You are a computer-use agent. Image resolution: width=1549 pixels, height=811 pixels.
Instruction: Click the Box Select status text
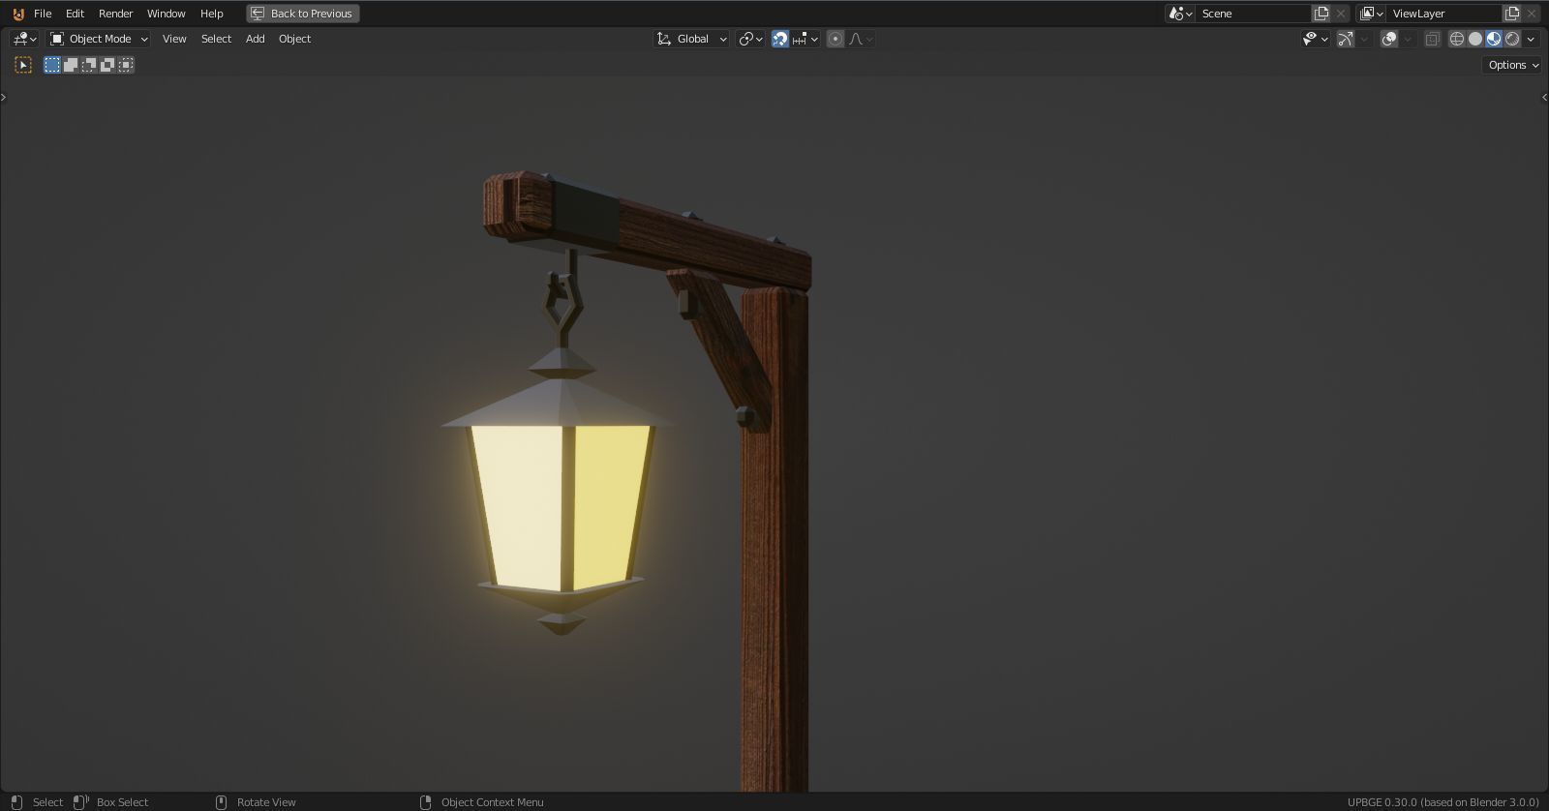coord(122,802)
